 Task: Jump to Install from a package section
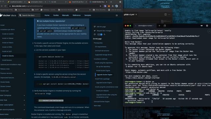(x=102, y=79)
